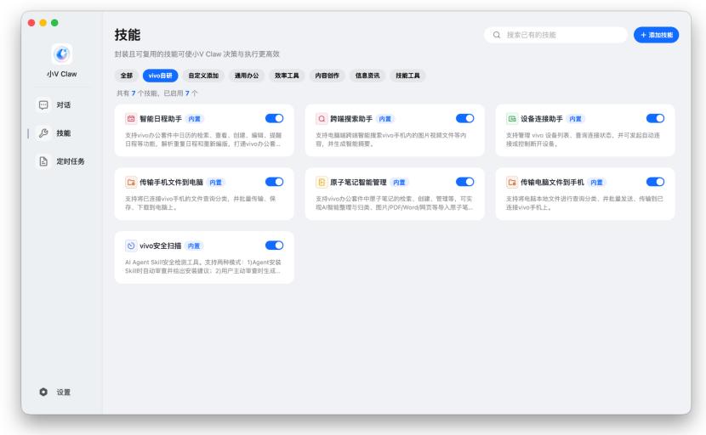
Task: Disable the 跨端搜索助手 toggle
Action: [464, 118]
